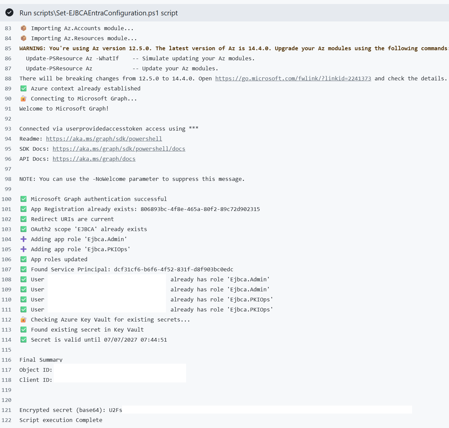Click 'Welcome to Microsoft Graph!' text
449x428 pixels.
point(64,109)
